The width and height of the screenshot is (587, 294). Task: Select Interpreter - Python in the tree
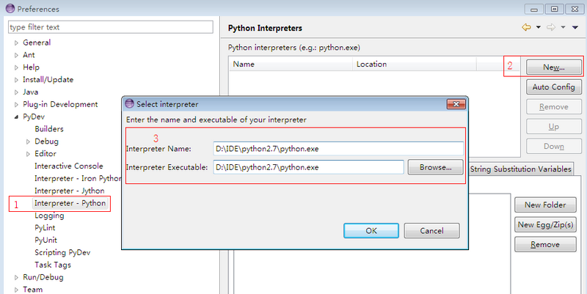70,203
